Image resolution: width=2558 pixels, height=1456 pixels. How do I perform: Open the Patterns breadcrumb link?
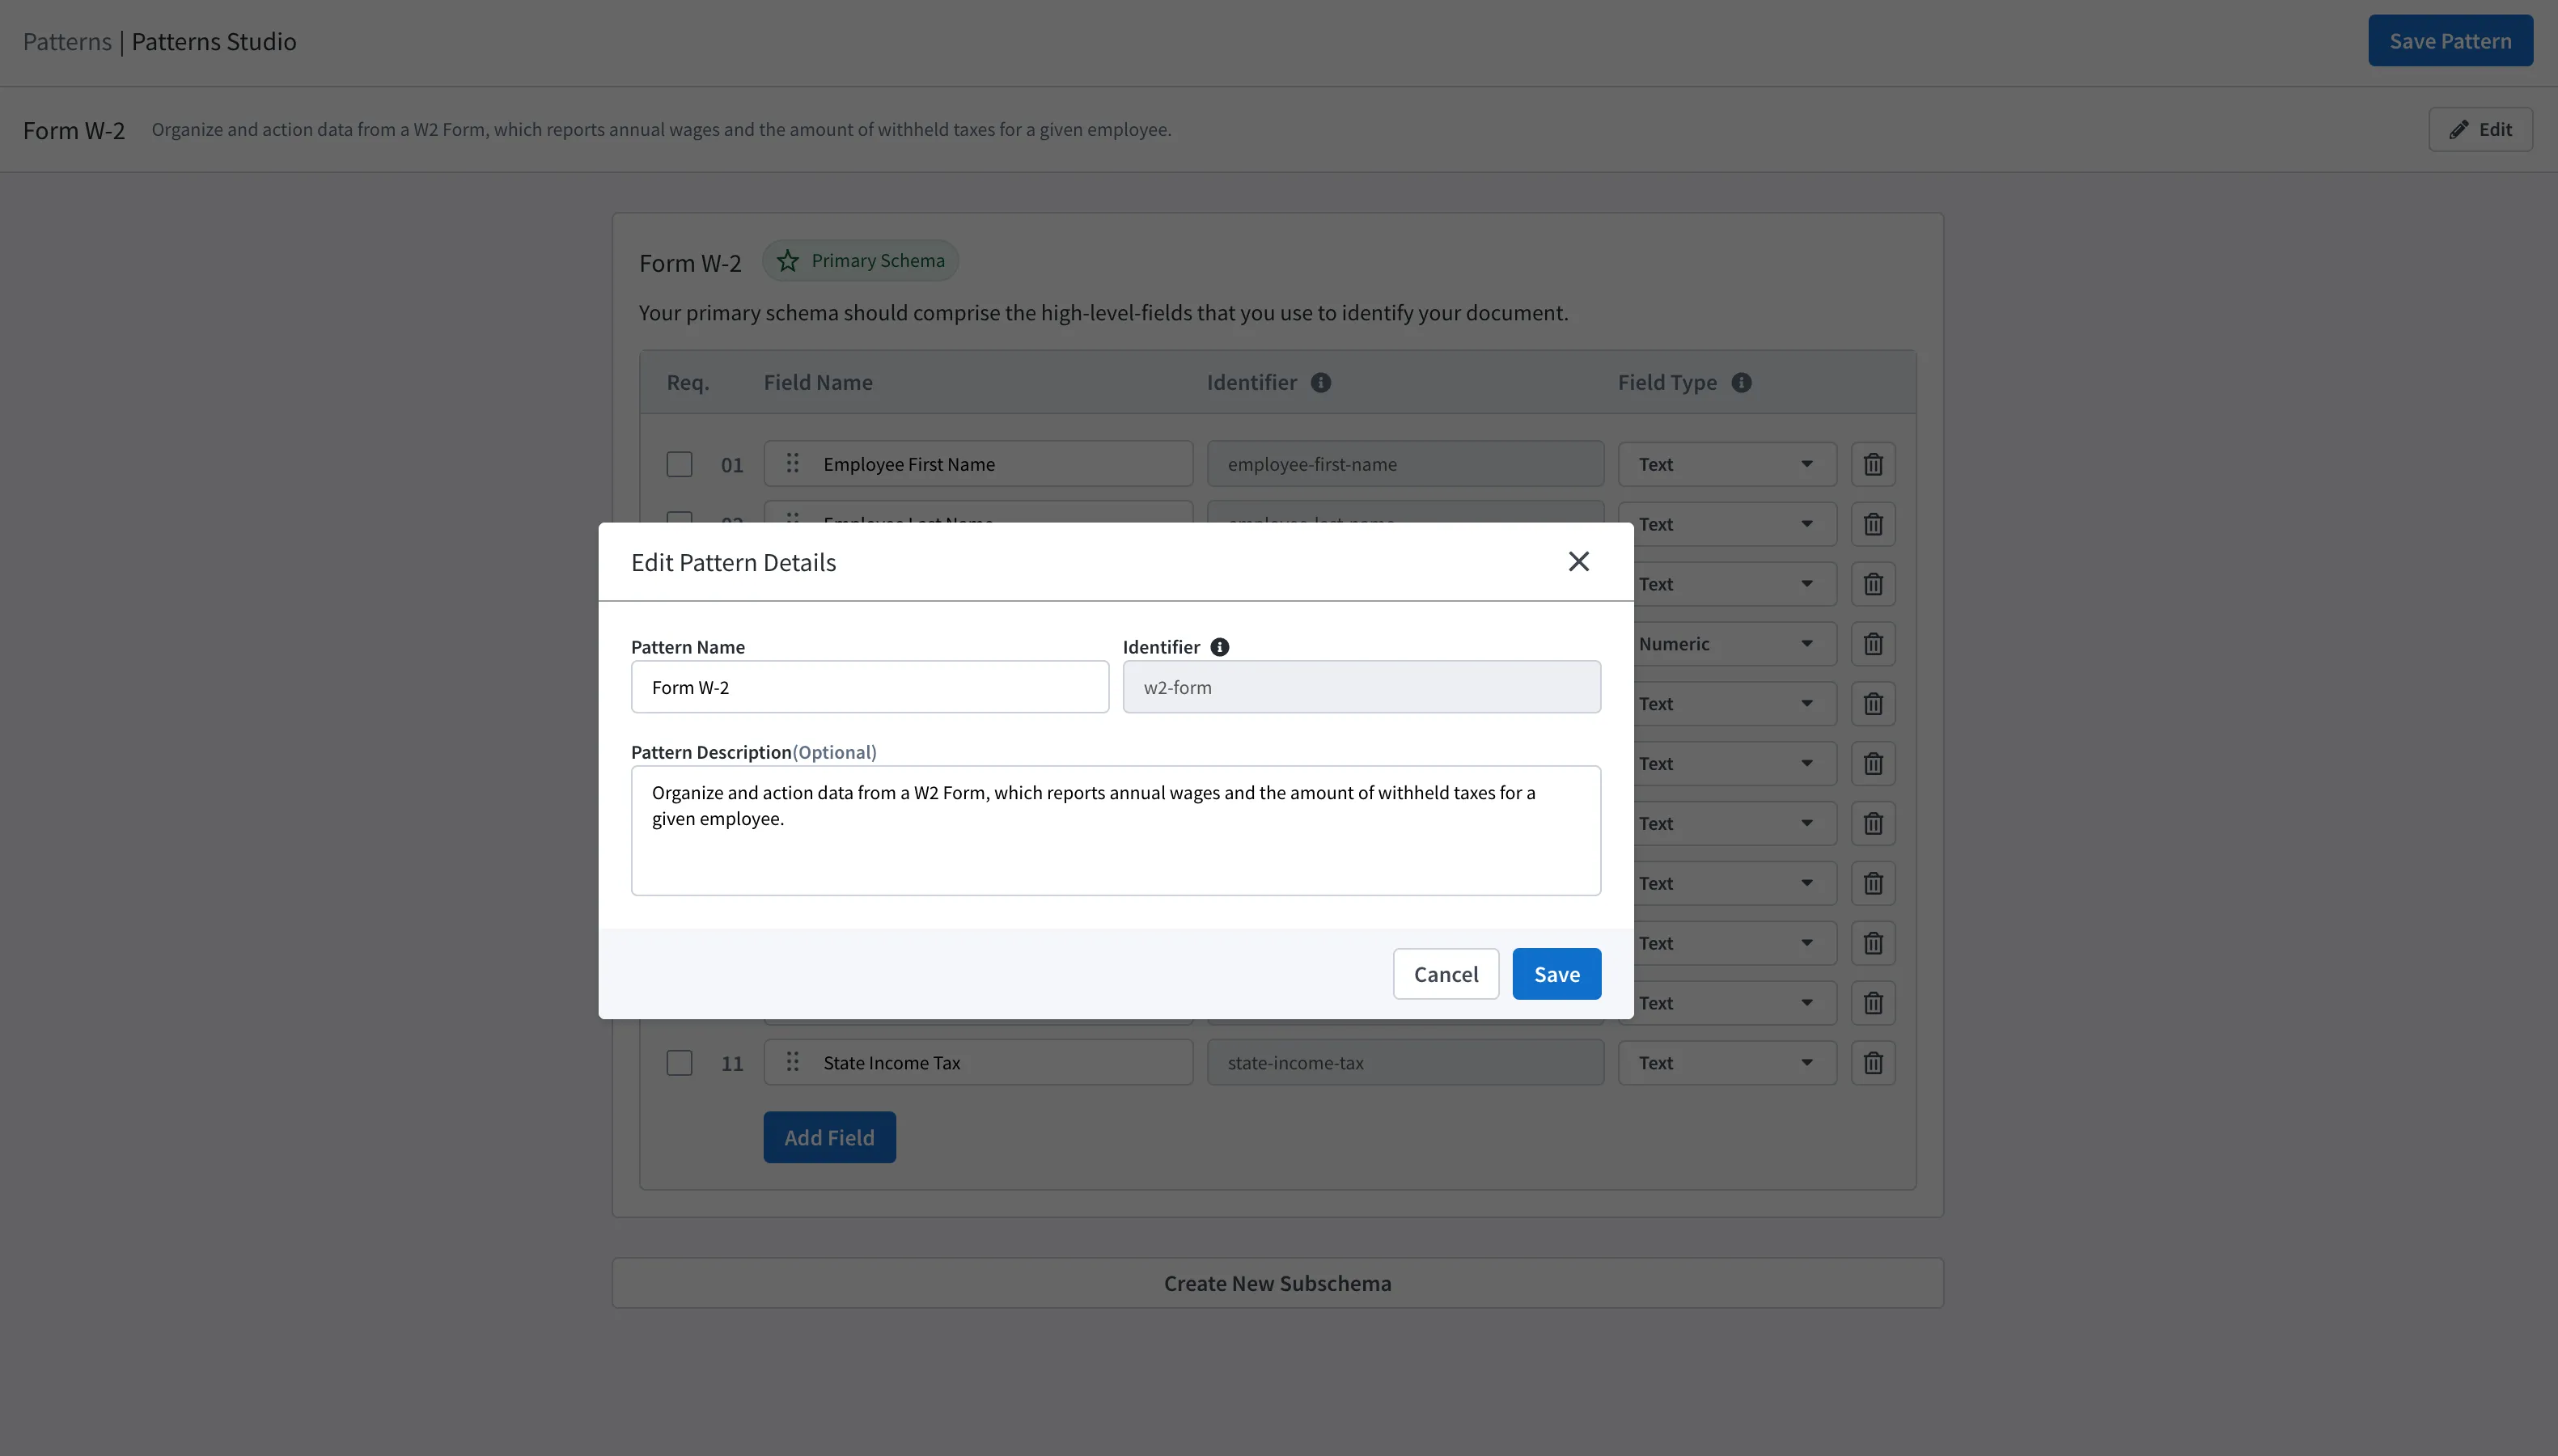67,41
